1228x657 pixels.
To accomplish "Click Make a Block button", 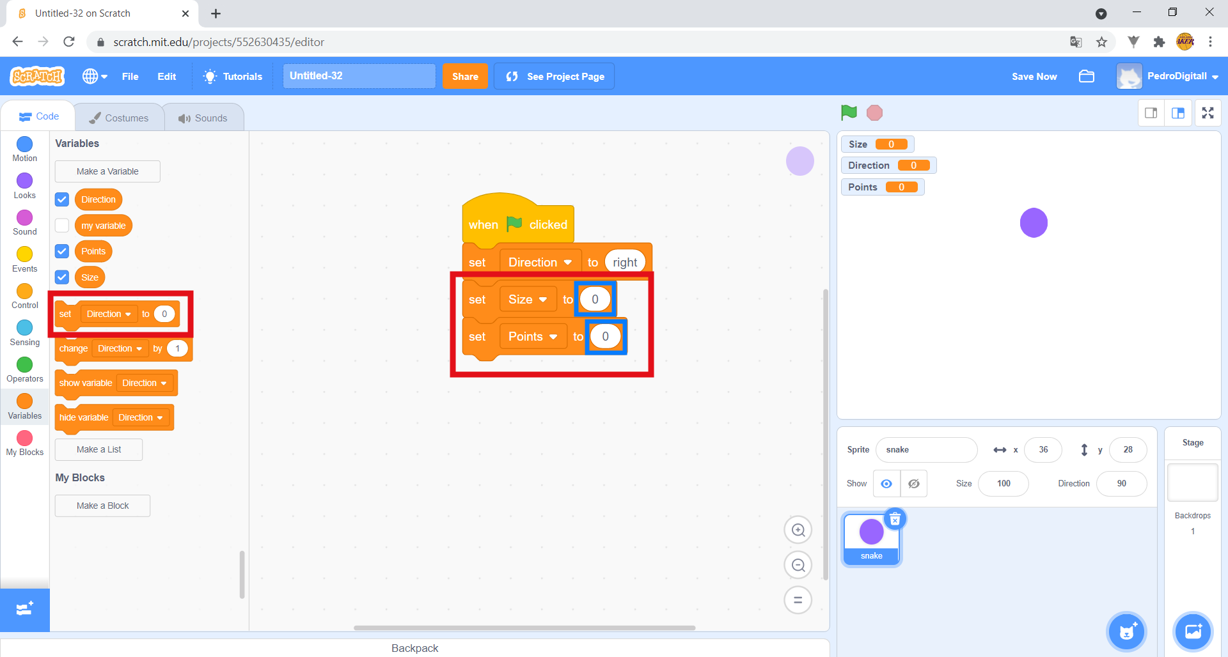I will click(103, 506).
